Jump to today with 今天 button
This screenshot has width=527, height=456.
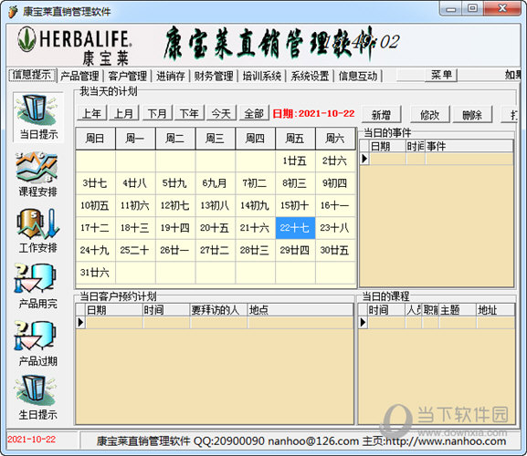pos(222,113)
